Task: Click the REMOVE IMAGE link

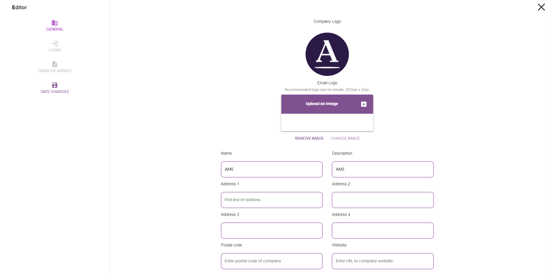Action: pyautogui.click(x=309, y=138)
